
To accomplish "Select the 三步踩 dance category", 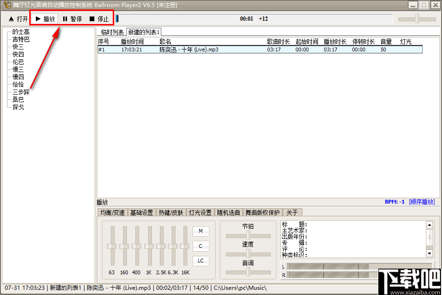I will pyautogui.click(x=21, y=92).
